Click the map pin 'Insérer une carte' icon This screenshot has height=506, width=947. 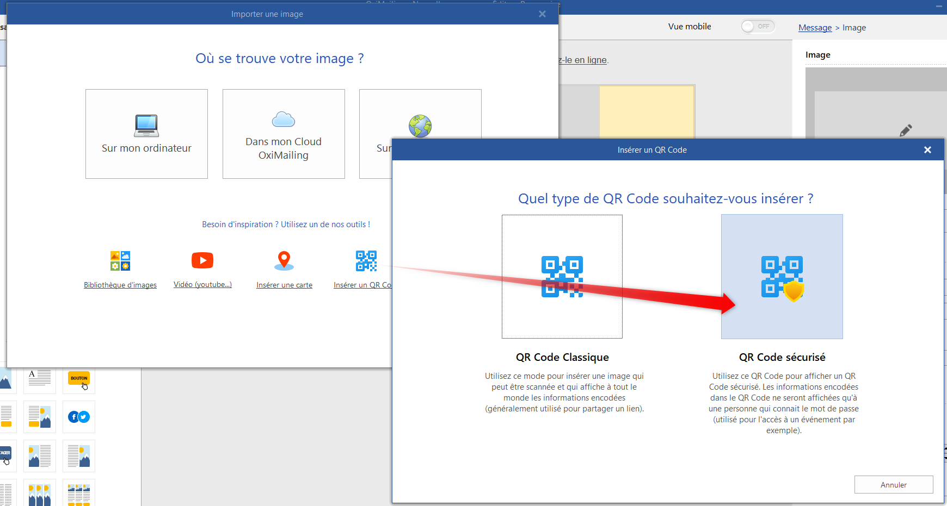(284, 261)
